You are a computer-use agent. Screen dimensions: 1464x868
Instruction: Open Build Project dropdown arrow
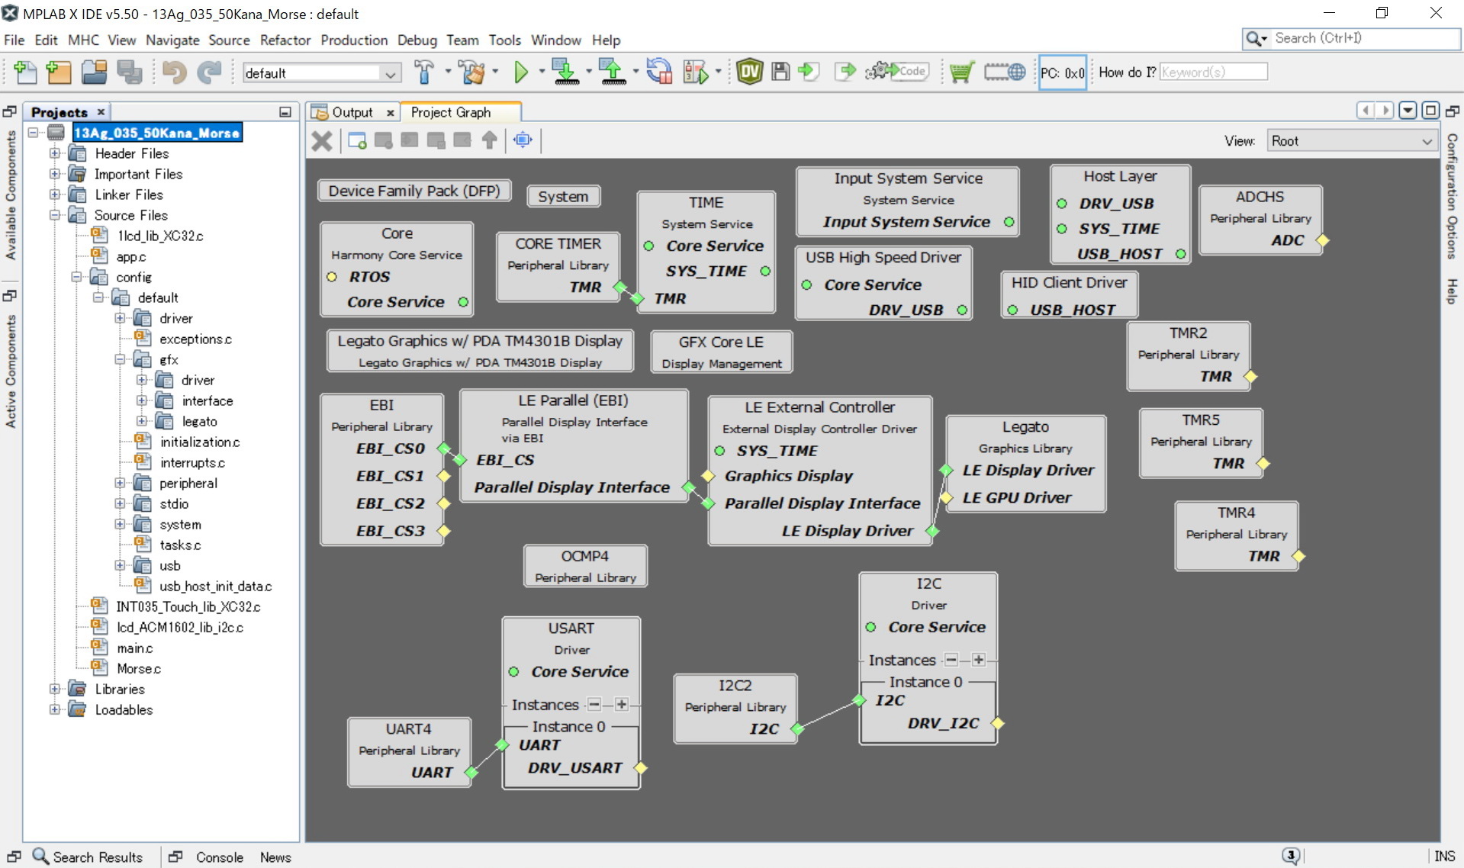pyautogui.click(x=448, y=72)
